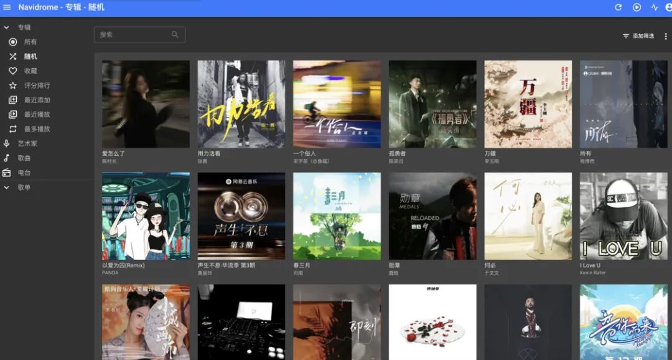The image size is (672, 360).
Task: Open 电台 radio page
Action: 24,173
